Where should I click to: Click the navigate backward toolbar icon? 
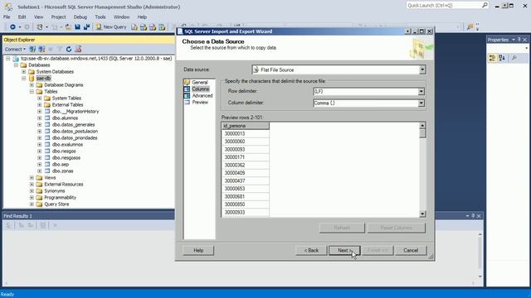tap(12, 26)
